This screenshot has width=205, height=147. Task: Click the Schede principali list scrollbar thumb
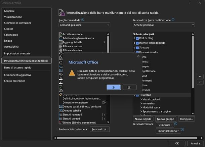[x=193, y=62]
